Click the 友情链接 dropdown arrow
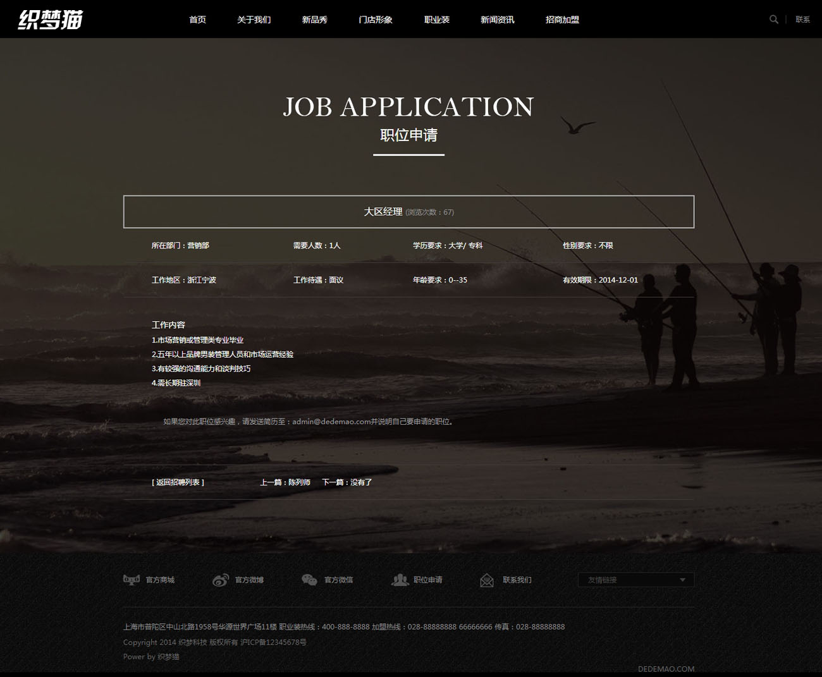The width and height of the screenshot is (822, 677). coord(682,580)
